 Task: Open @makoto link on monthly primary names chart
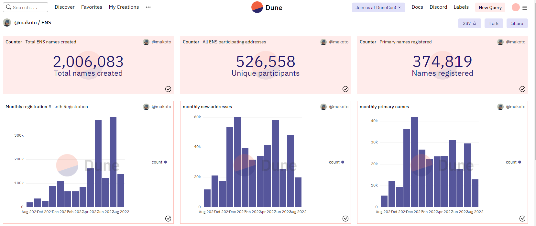[x=515, y=107]
